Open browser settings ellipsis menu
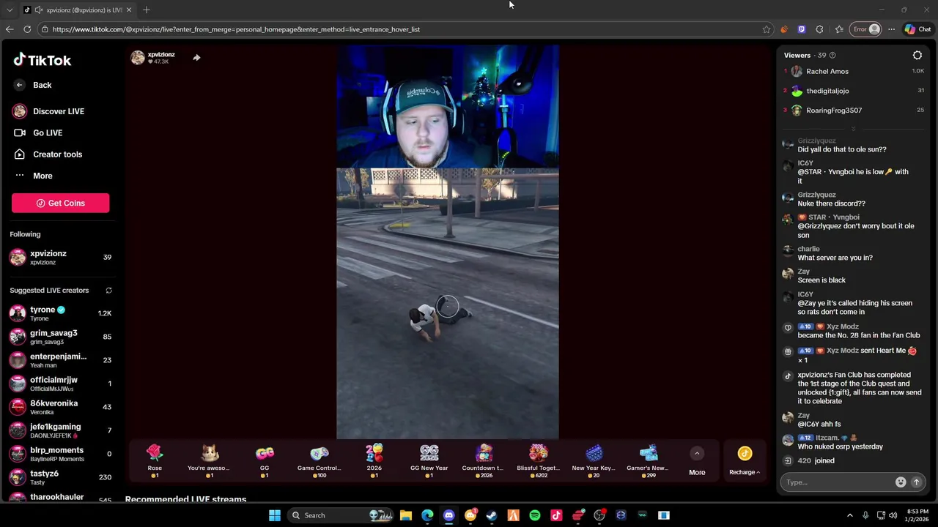938x527 pixels. pos(891,29)
